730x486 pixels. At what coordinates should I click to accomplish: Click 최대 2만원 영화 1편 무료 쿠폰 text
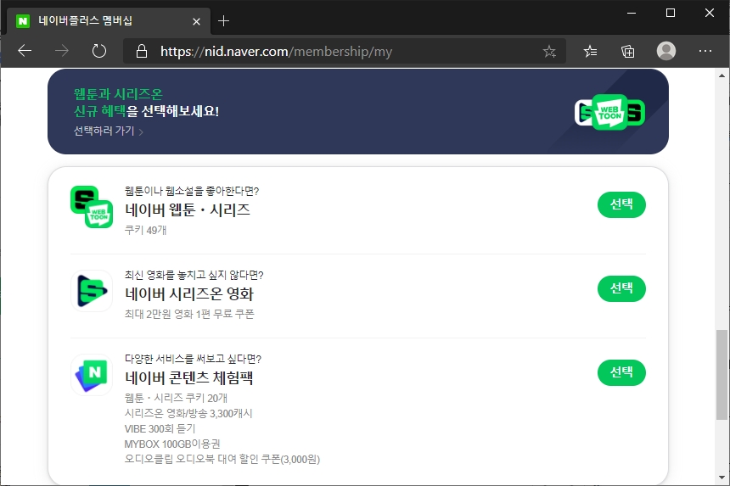(189, 314)
